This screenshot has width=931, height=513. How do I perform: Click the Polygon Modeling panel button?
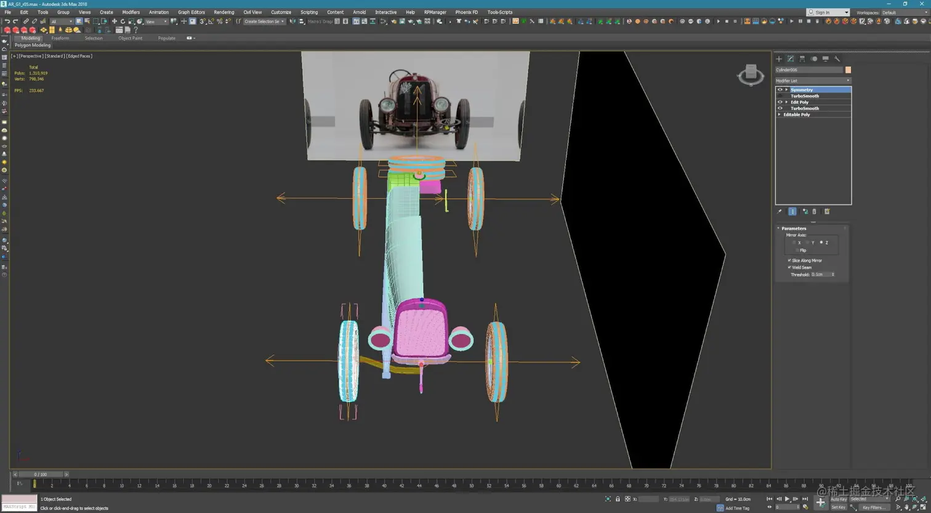33,45
